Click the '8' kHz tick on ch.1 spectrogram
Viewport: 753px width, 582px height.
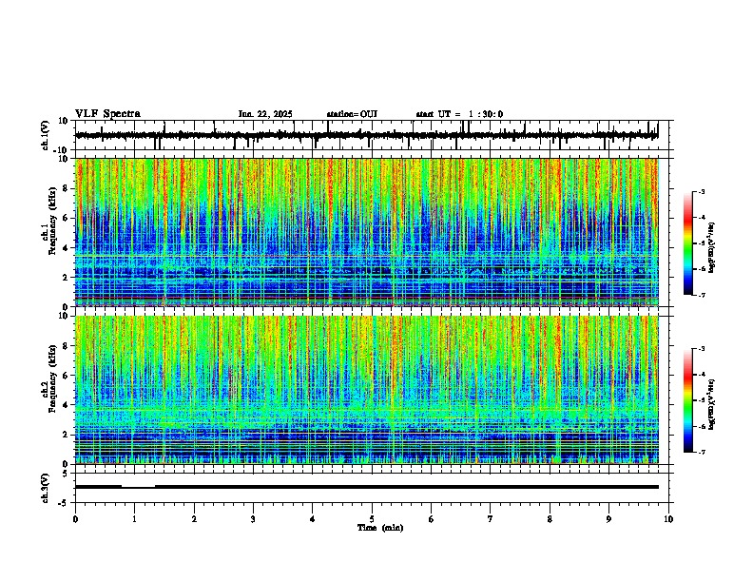point(67,188)
